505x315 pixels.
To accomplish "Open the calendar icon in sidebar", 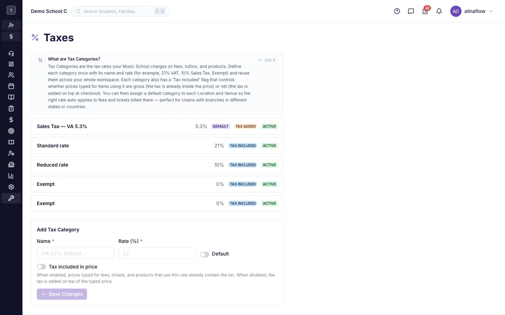I will [11, 86].
